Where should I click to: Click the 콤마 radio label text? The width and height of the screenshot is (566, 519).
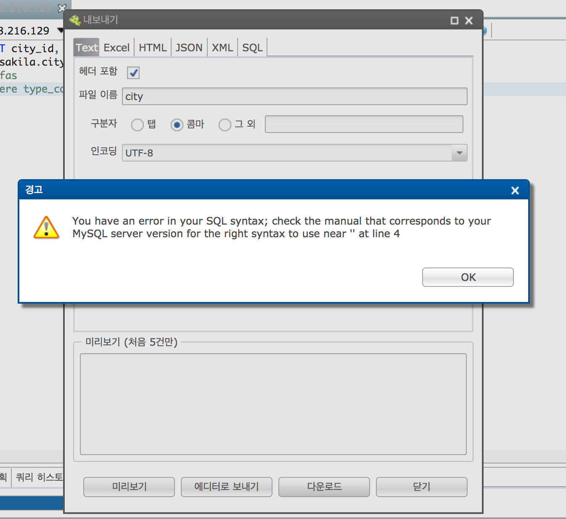click(196, 124)
